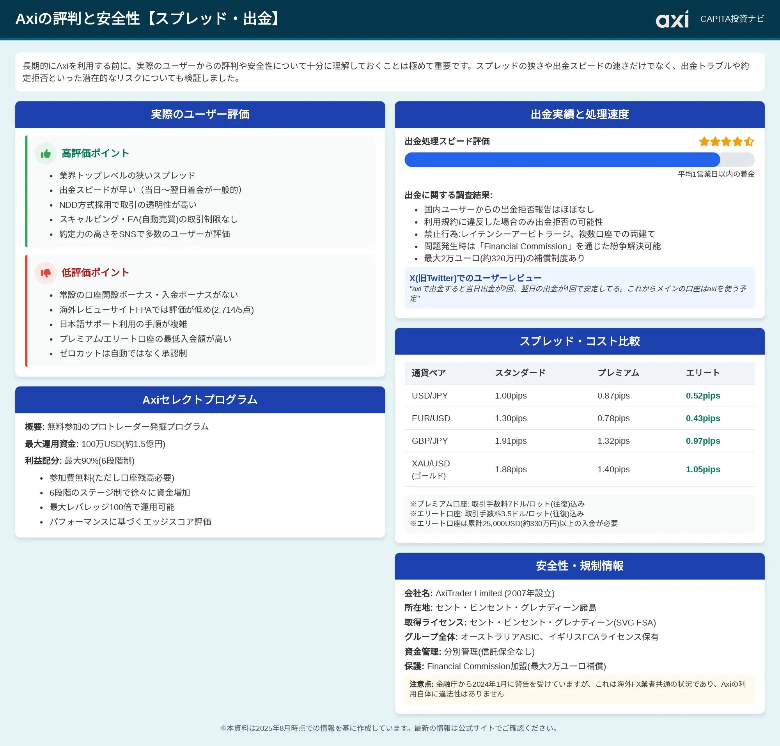The height and width of the screenshot is (746, 780).
Task: Click the italic axi withdrawal review quote
Action: 578,294
